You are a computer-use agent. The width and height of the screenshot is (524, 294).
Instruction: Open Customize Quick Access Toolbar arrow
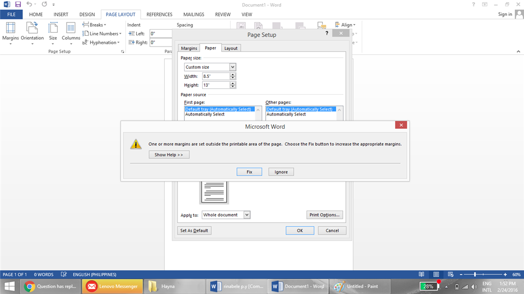[x=53, y=5]
